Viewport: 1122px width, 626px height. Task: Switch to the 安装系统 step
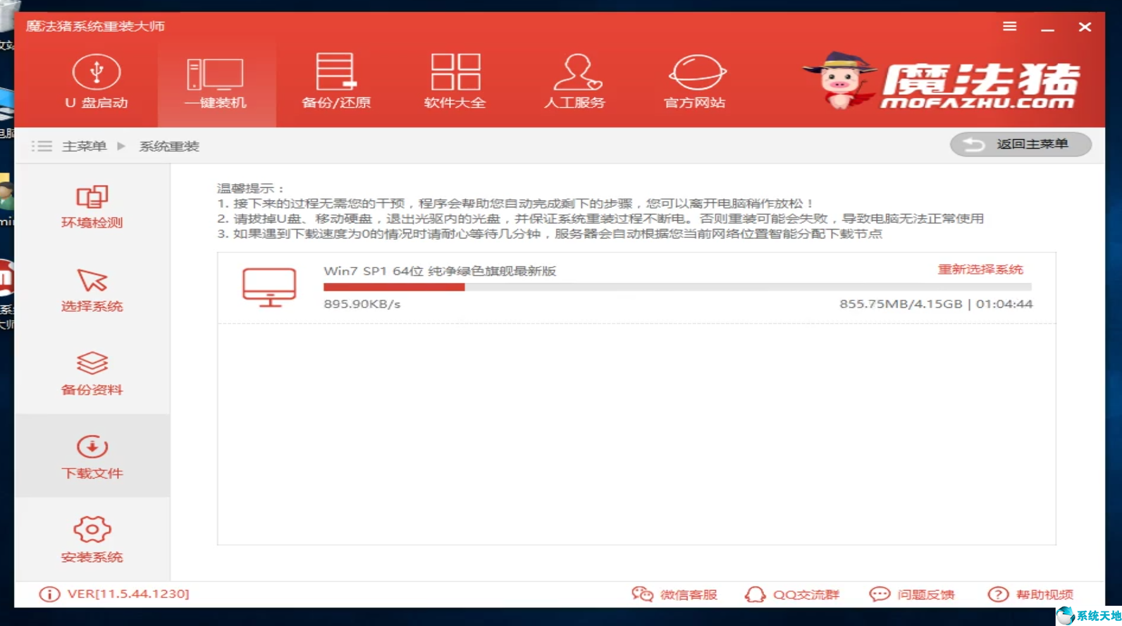[x=92, y=539]
